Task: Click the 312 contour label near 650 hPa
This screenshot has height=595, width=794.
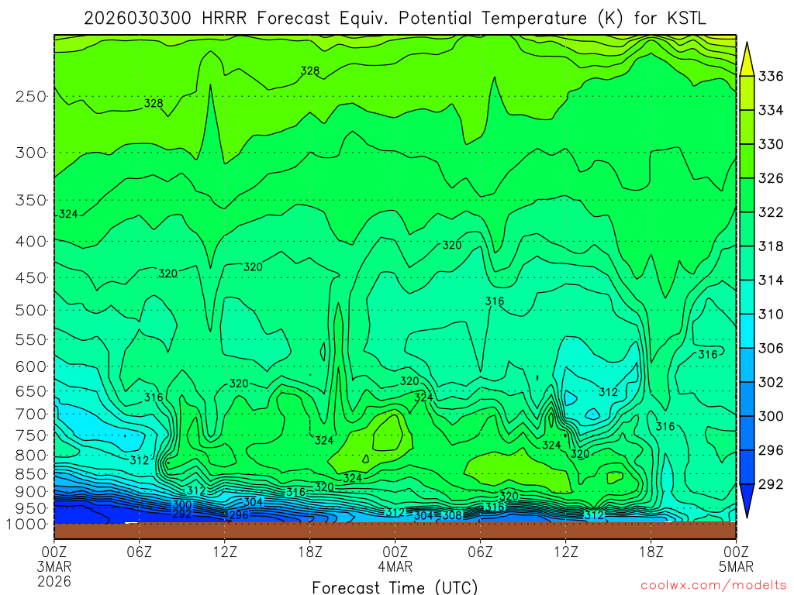Action: point(608,392)
